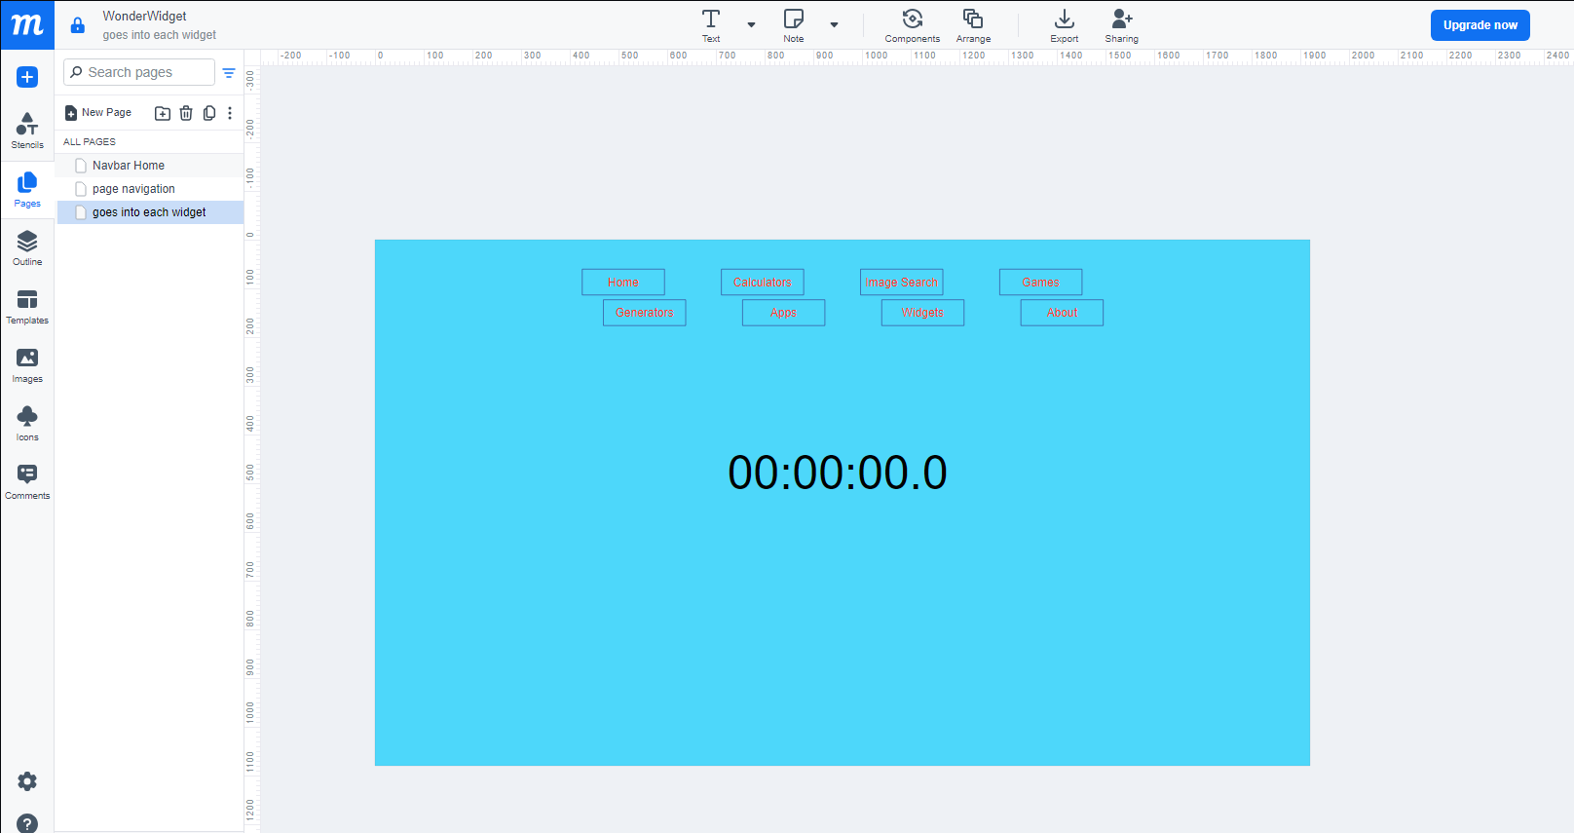
Task: Click the Export icon
Action: (x=1064, y=25)
